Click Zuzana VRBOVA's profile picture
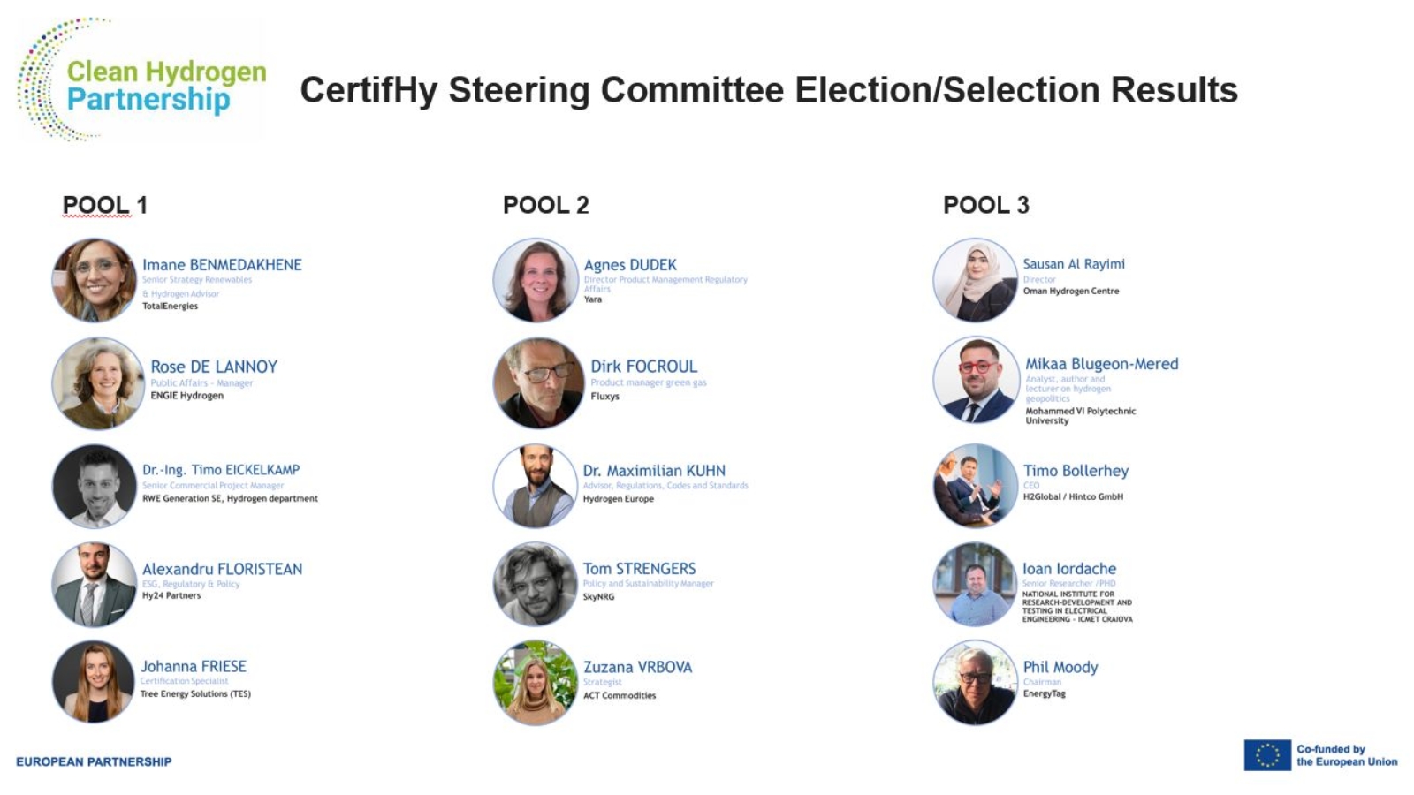The height and width of the screenshot is (795, 1414). pos(535,682)
